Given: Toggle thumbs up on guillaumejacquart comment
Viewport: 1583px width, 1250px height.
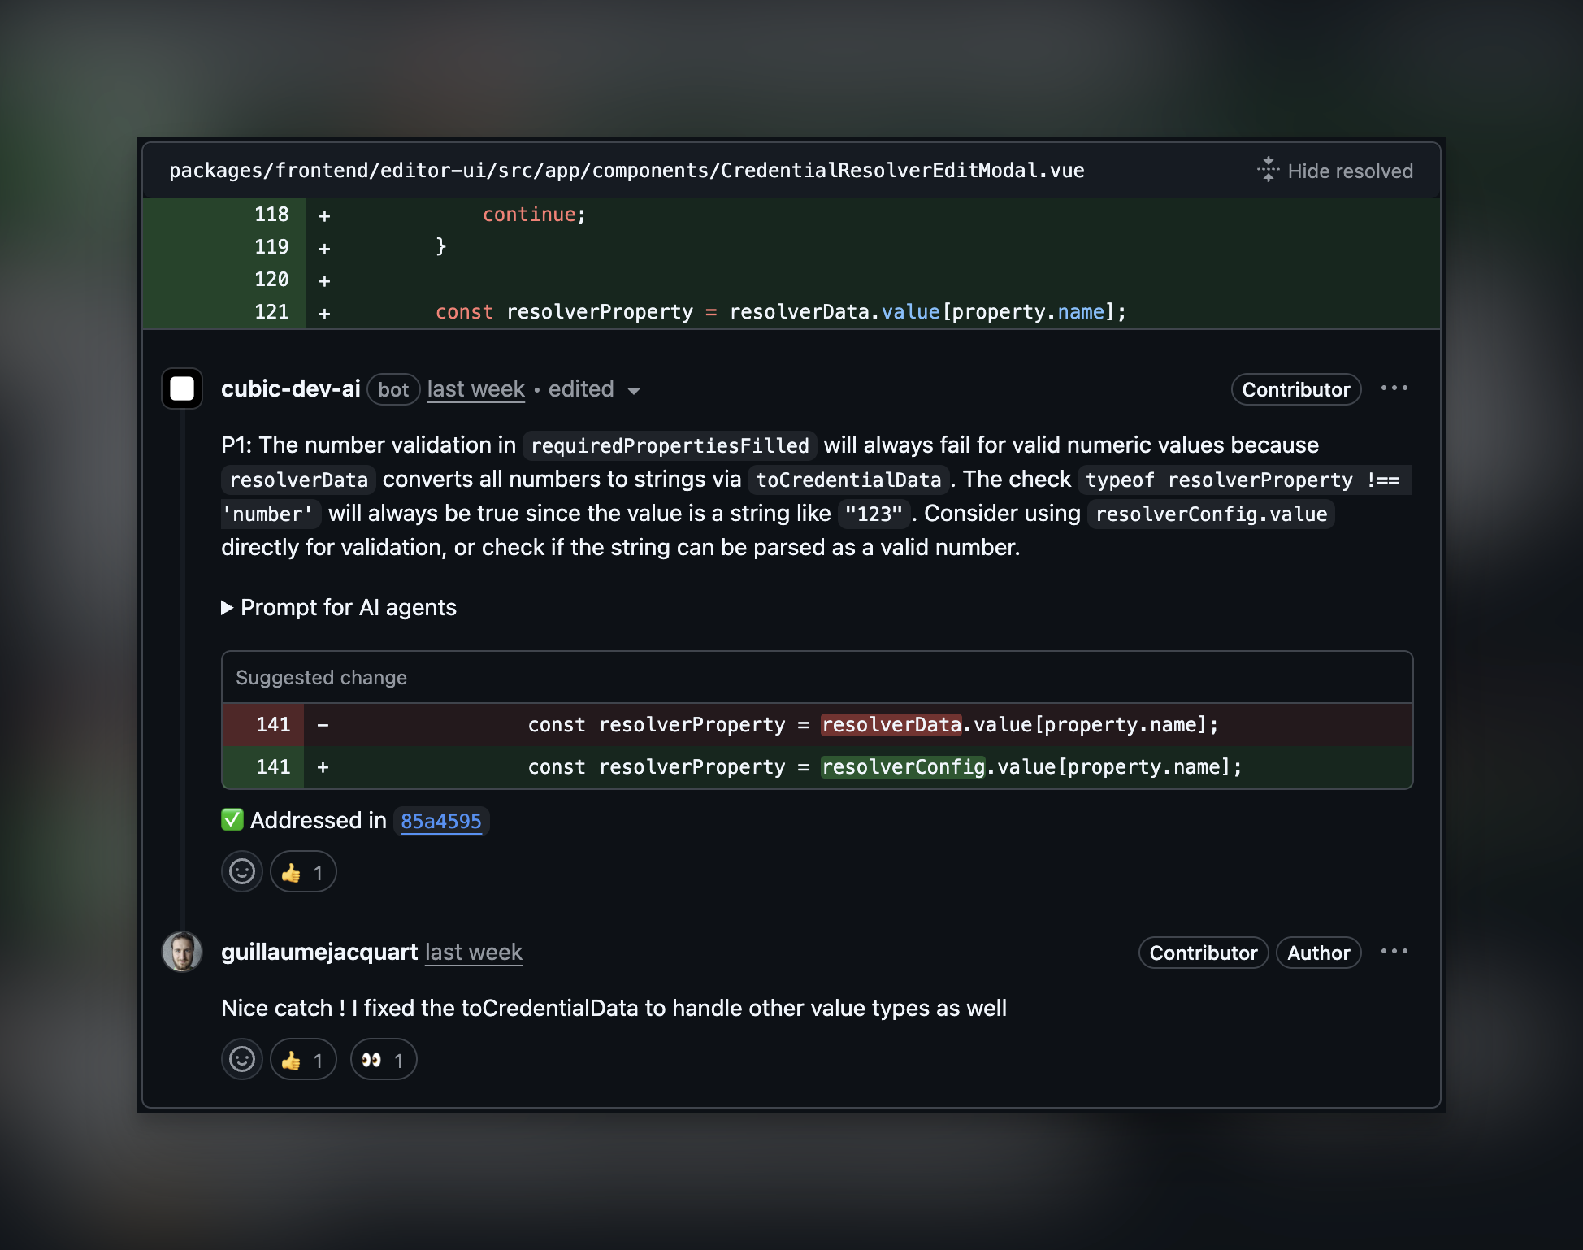Looking at the screenshot, I should click(303, 1059).
